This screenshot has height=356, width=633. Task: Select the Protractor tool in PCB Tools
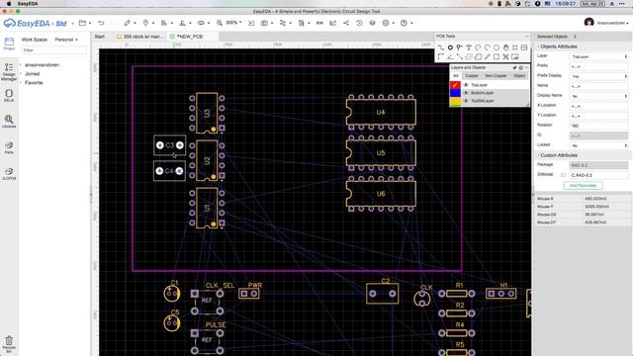450,57
